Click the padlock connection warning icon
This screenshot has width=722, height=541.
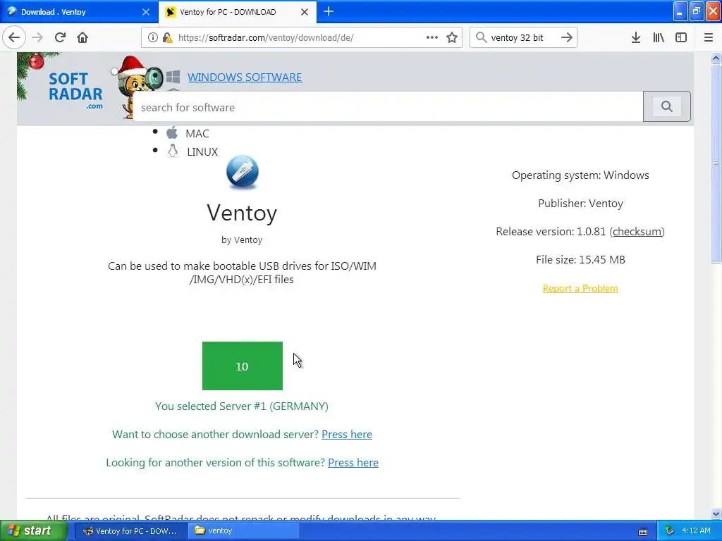pyautogui.click(x=168, y=38)
